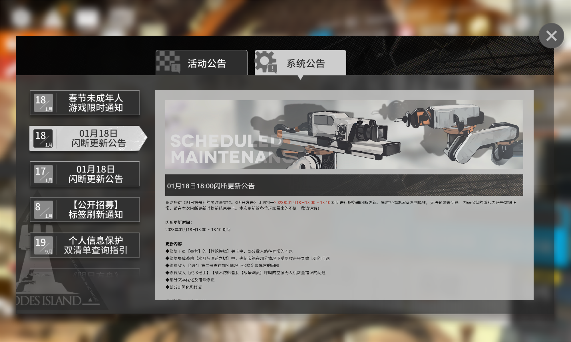Click the 18 date badge on 春节未成年人 entry
The height and width of the screenshot is (342, 571).
(43, 103)
